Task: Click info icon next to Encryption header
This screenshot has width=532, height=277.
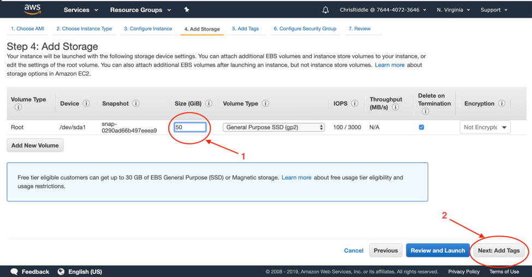Action: coord(501,104)
